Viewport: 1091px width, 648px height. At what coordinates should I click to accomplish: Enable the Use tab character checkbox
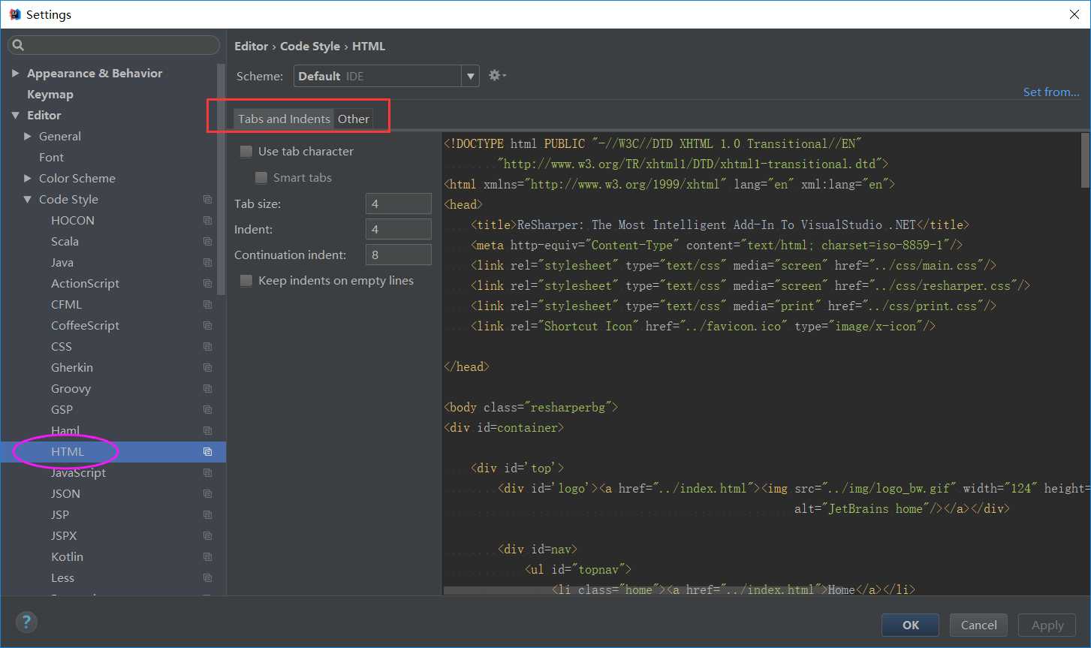pos(246,152)
